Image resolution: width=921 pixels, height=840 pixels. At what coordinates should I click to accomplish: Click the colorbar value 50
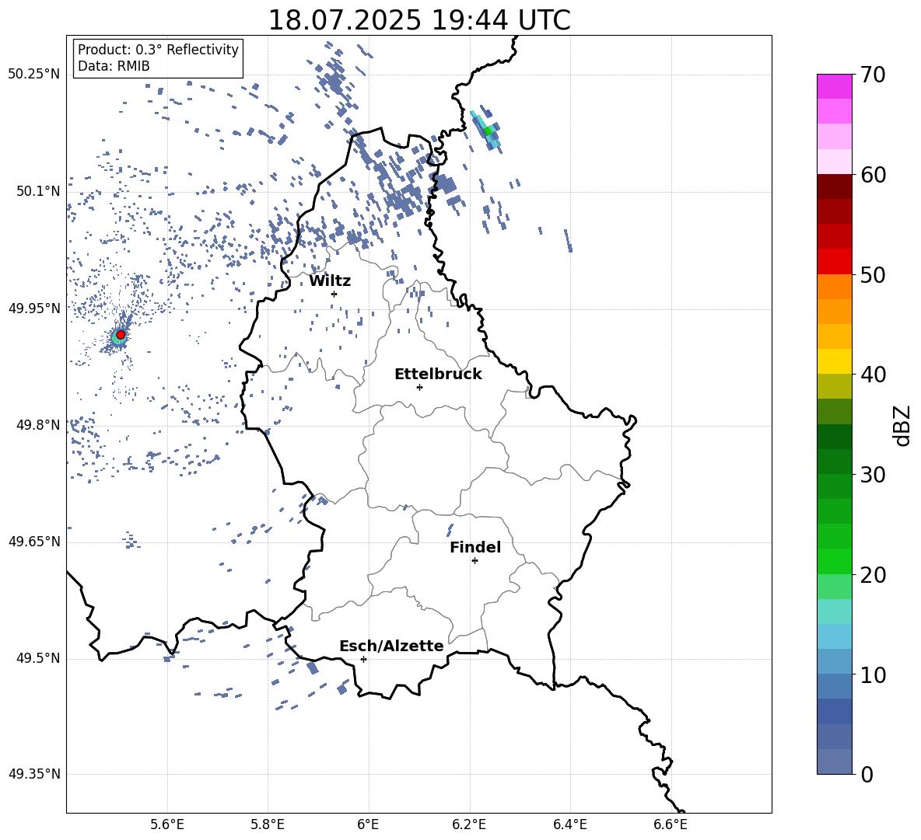point(873,274)
